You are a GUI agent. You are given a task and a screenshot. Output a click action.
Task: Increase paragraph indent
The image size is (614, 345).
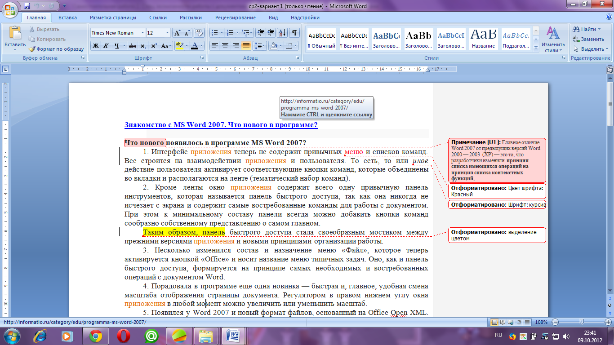click(271, 33)
